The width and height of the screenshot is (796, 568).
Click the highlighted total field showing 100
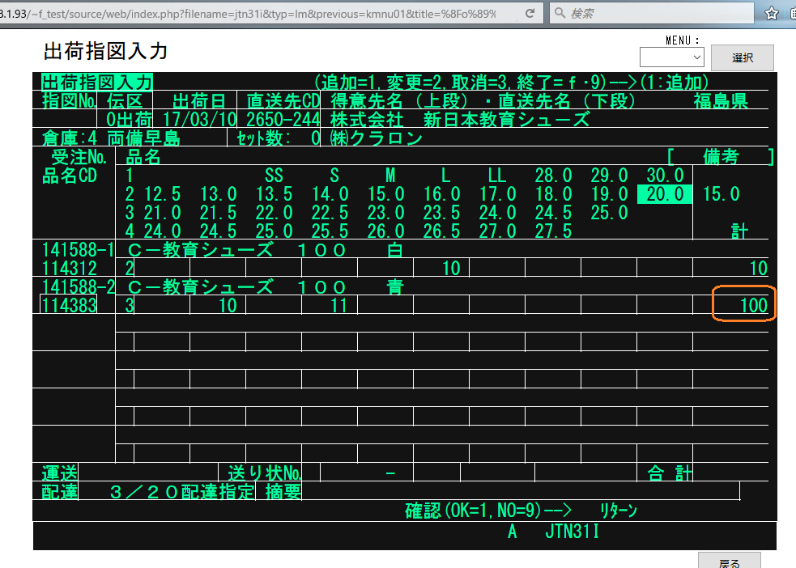coord(743,305)
